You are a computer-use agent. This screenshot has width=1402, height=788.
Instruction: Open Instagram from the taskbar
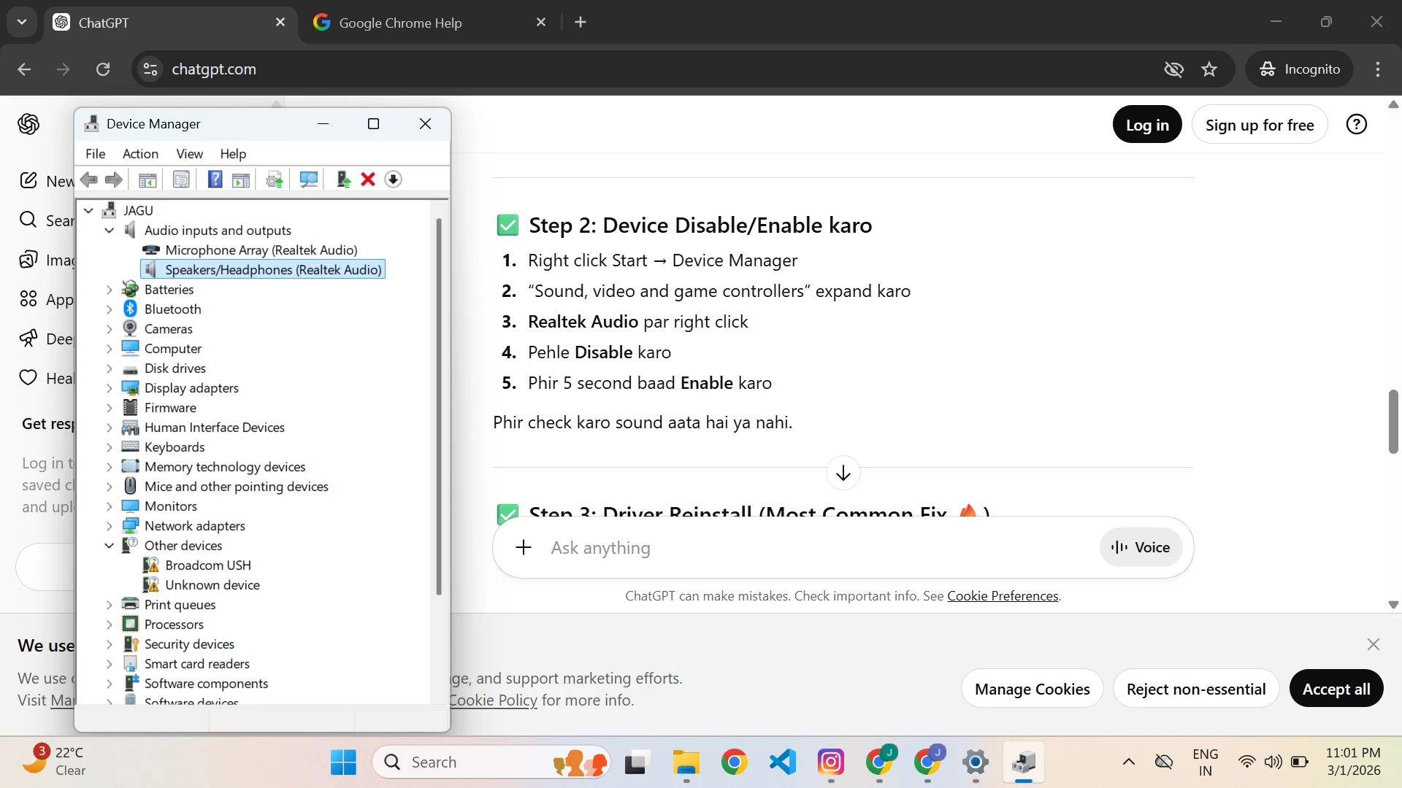pos(830,762)
